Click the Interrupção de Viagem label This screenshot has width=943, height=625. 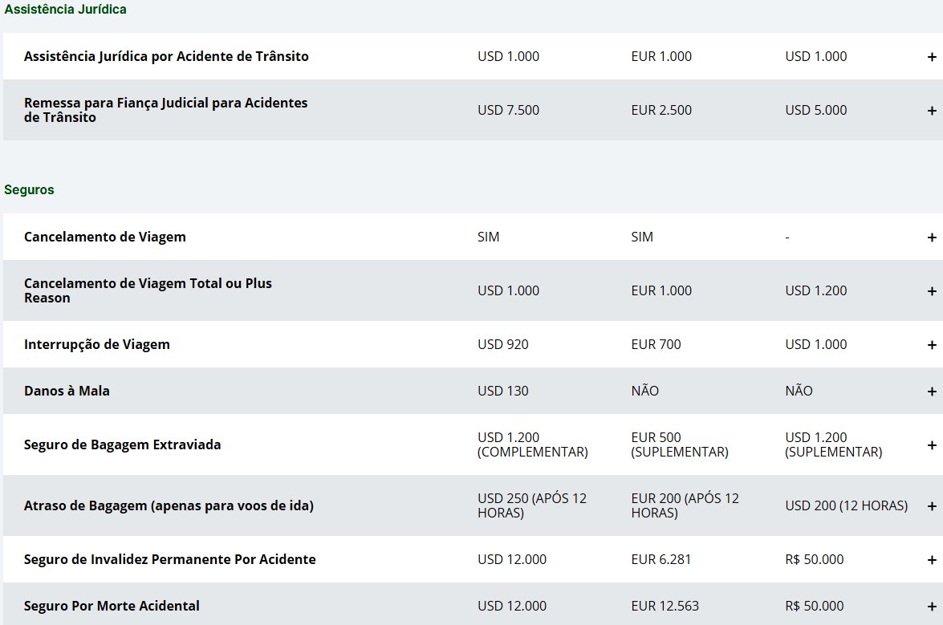tap(97, 344)
